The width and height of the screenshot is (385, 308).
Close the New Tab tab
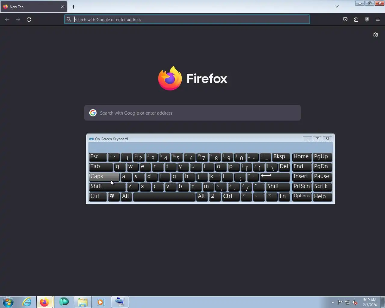point(62,7)
